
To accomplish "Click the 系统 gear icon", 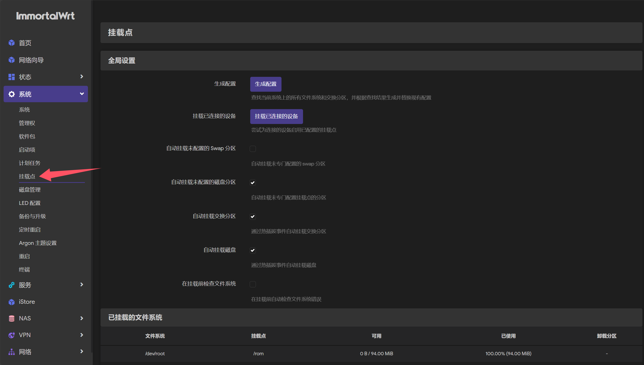I will pyautogui.click(x=12, y=94).
